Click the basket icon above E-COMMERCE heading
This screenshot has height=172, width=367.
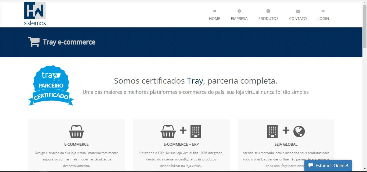(77, 131)
